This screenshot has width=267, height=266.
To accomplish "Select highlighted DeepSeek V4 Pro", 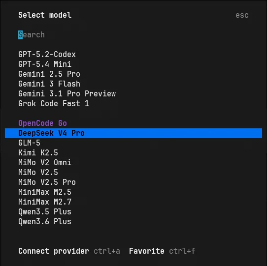I will point(133,133).
